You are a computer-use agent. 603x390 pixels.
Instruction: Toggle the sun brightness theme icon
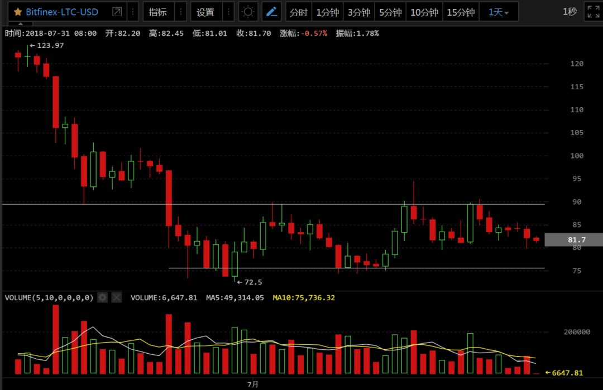[x=248, y=12]
